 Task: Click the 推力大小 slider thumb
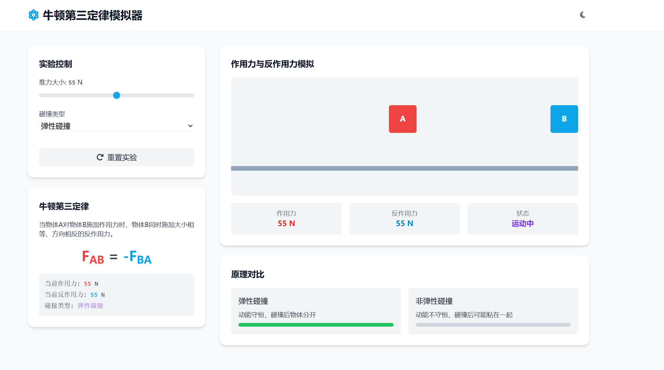(117, 95)
